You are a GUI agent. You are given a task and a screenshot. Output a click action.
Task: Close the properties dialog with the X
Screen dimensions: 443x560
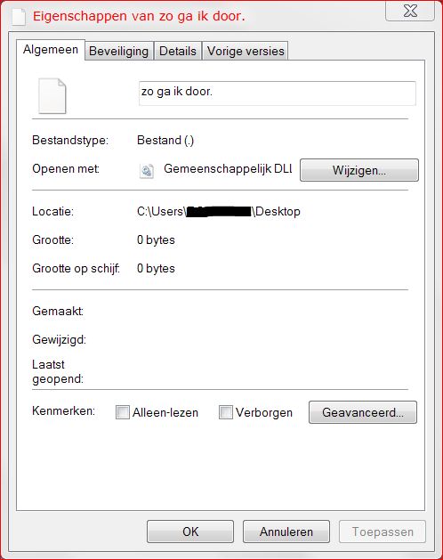coord(410,11)
